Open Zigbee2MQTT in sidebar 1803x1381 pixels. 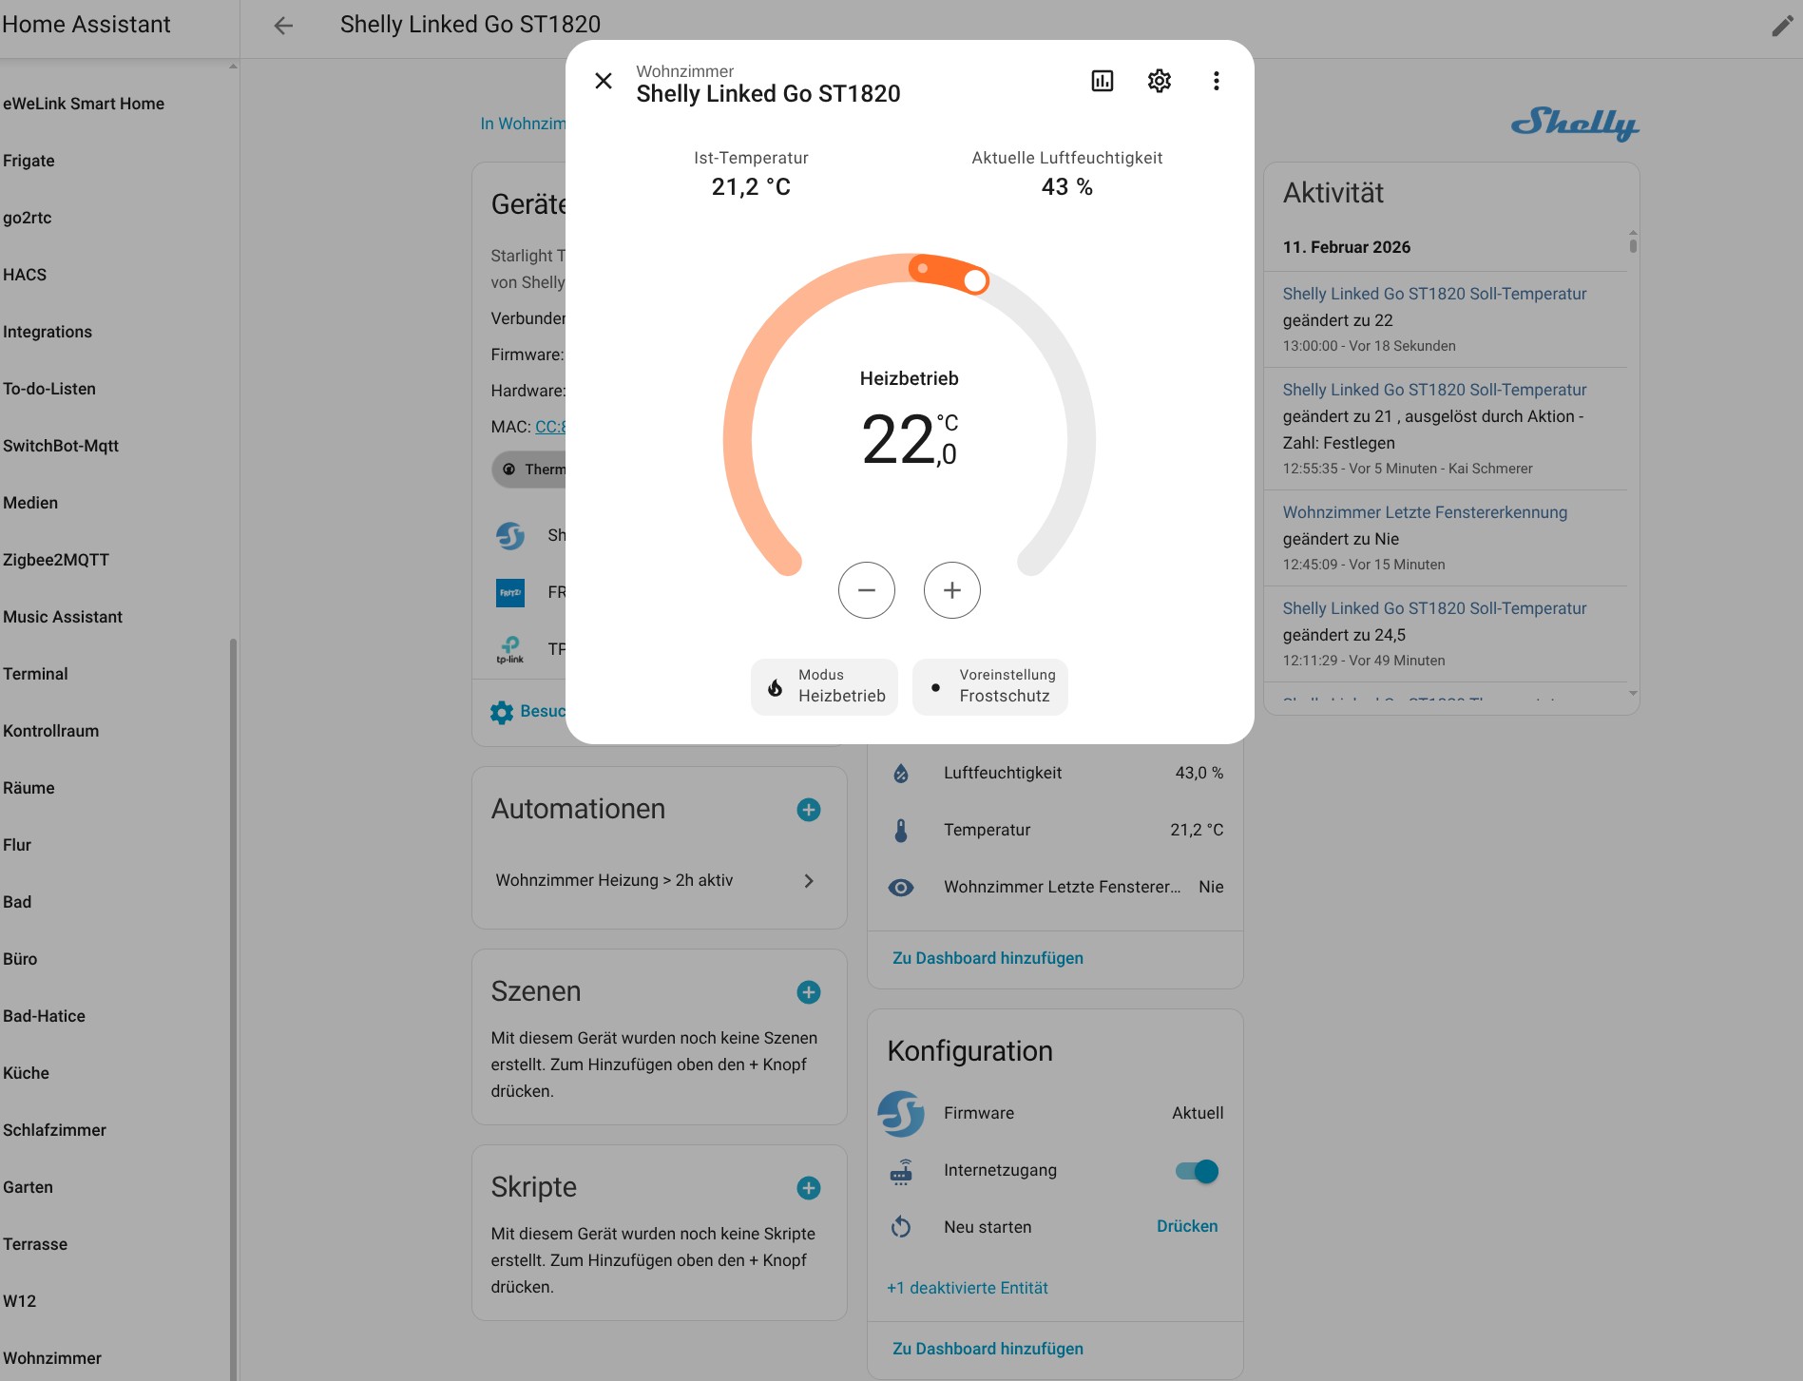[56, 560]
